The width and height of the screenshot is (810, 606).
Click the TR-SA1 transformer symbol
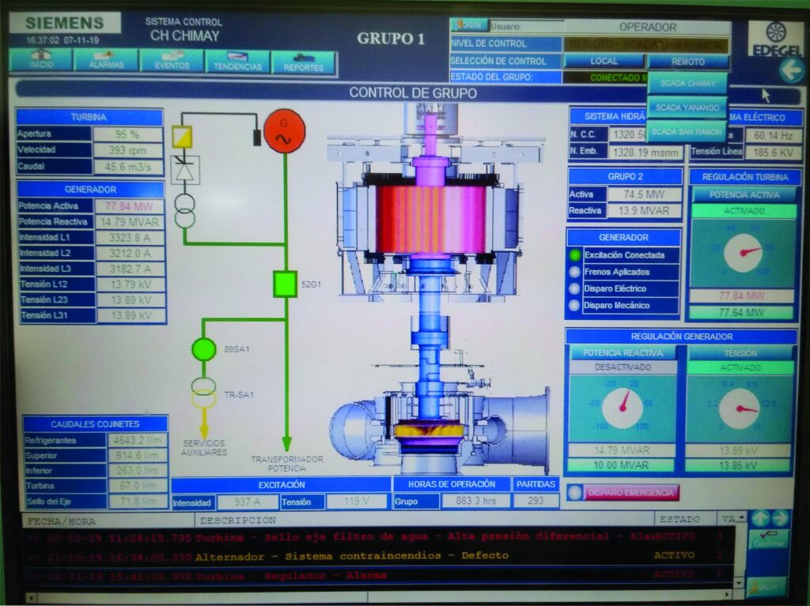pyautogui.click(x=204, y=393)
